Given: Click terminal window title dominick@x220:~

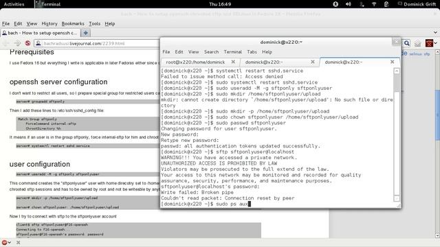Looking at the screenshot, I should tap(281, 43).
